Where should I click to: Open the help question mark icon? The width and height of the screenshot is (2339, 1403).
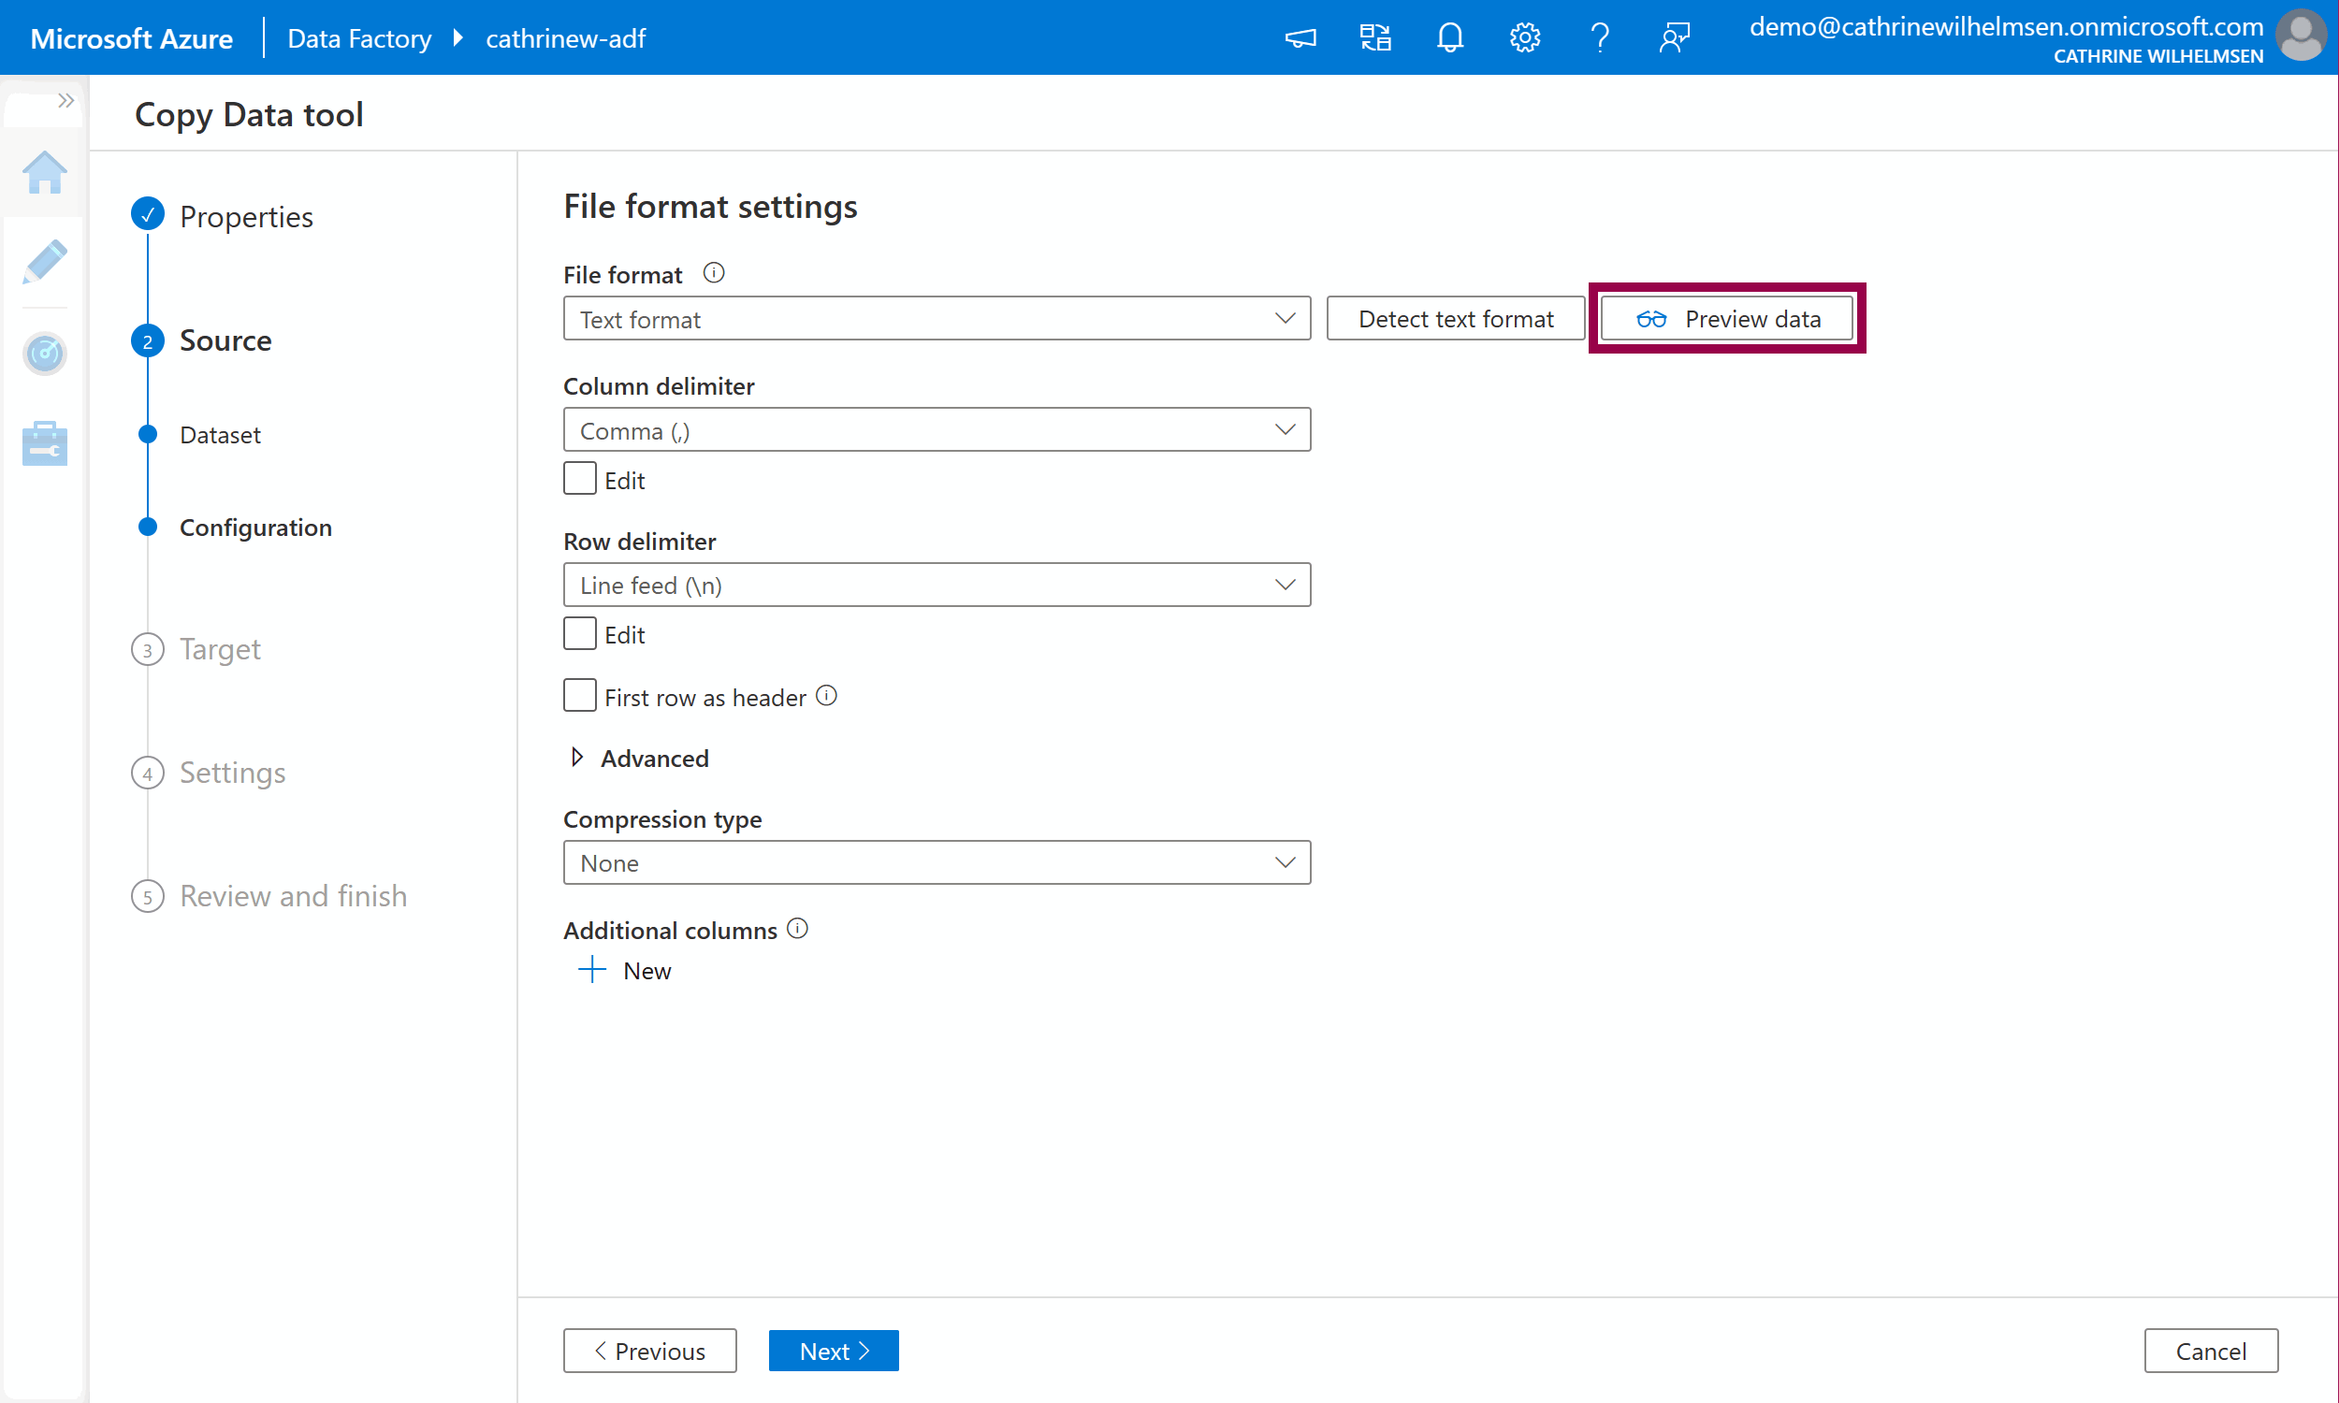pos(1600,37)
